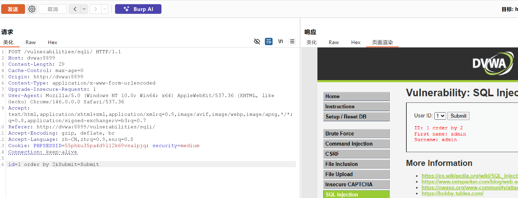Go forward to the next request in history

[x=95, y=9]
